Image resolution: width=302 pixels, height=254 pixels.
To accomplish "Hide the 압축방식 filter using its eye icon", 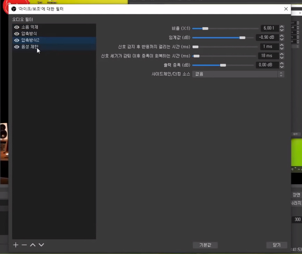I will point(16,34).
